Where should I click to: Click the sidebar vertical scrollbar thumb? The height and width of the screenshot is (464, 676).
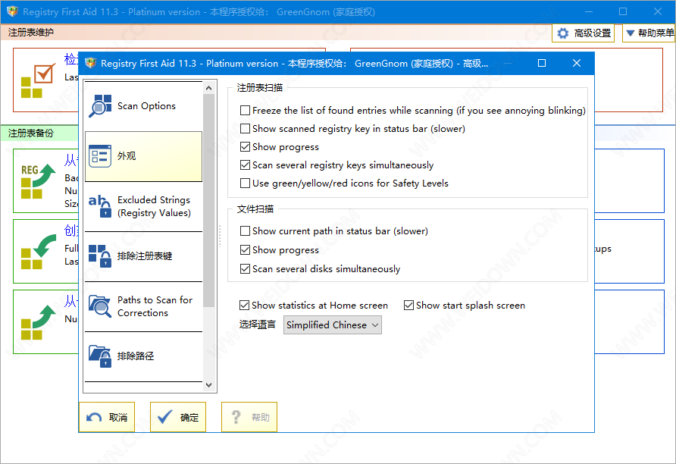(x=209, y=200)
